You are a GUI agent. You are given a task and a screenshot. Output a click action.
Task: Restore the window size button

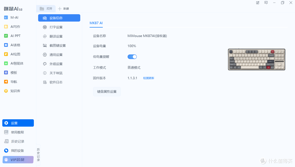[x=283, y=3]
